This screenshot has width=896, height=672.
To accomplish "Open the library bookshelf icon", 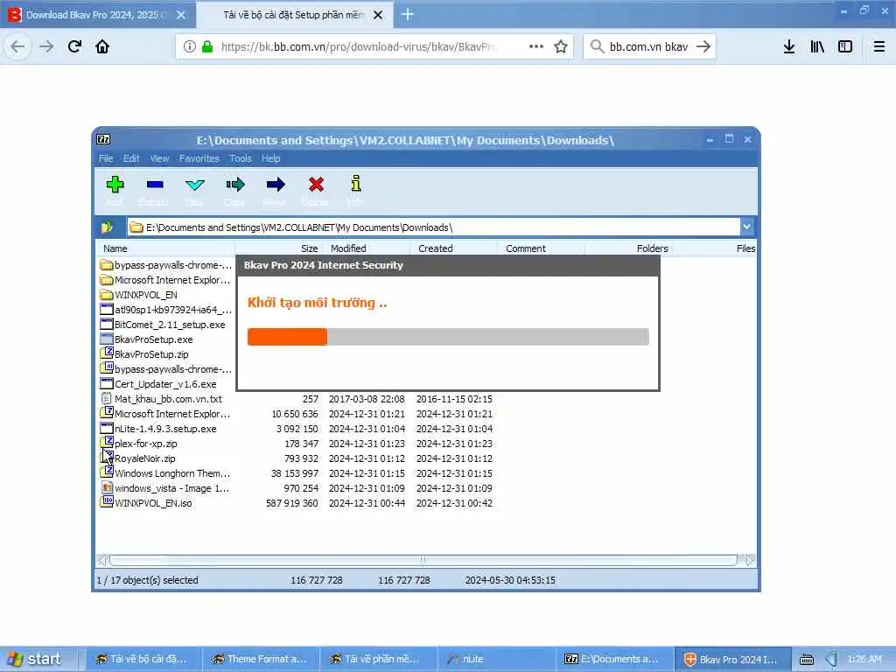I will [x=817, y=46].
